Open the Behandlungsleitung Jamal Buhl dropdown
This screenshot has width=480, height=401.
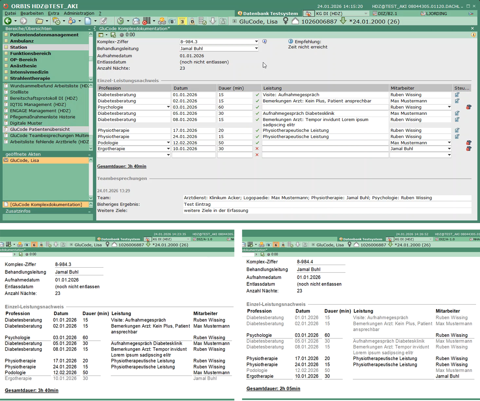[256, 49]
